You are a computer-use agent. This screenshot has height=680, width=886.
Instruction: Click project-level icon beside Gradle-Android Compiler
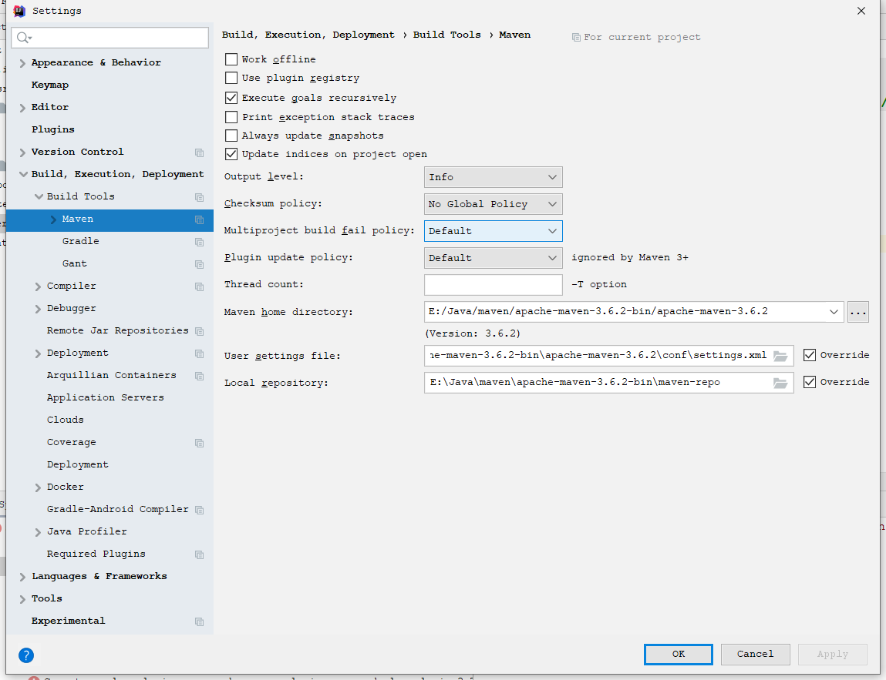click(x=200, y=510)
